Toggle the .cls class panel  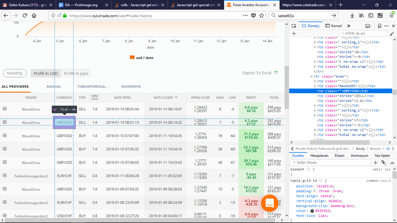(x=392, y=163)
